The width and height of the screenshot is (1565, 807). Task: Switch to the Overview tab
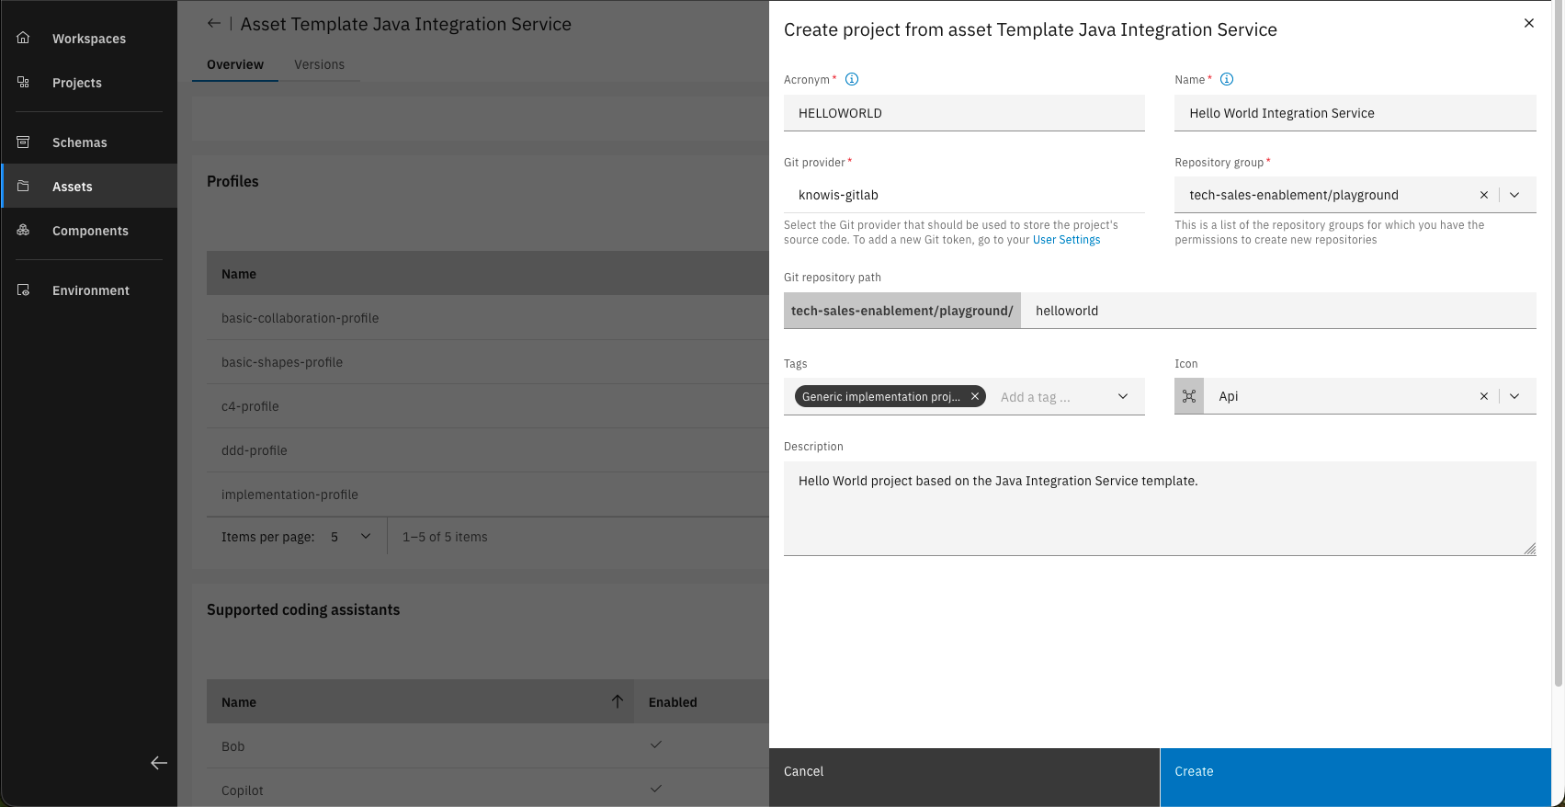235,64
